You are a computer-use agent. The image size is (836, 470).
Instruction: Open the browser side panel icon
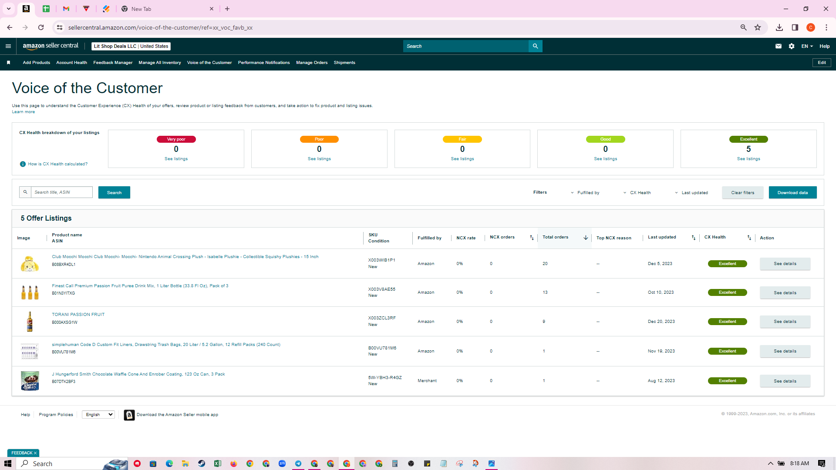(795, 27)
